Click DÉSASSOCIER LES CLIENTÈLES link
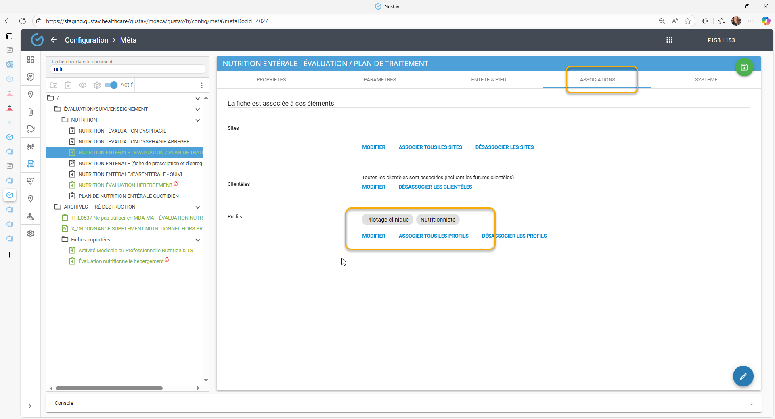 pos(435,187)
